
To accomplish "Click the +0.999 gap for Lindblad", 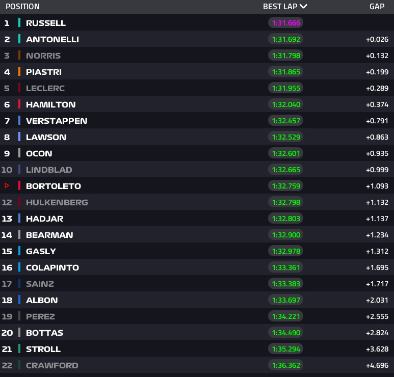I will point(377,170).
